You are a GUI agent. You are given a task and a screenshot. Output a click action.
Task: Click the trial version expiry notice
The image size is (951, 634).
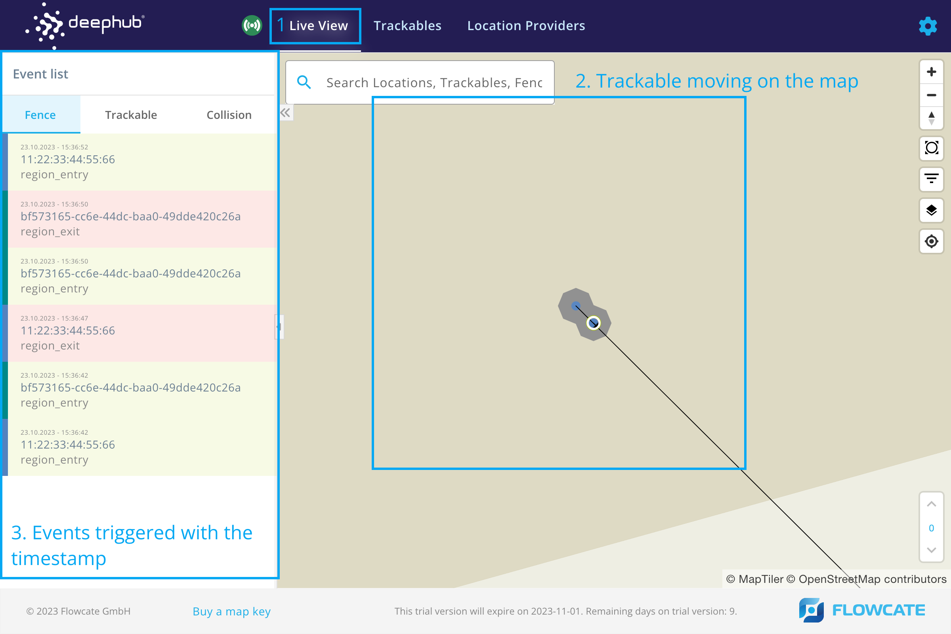(566, 611)
